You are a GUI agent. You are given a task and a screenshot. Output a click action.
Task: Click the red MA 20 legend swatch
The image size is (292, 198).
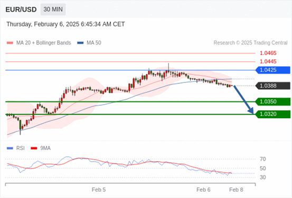tap(10, 43)
